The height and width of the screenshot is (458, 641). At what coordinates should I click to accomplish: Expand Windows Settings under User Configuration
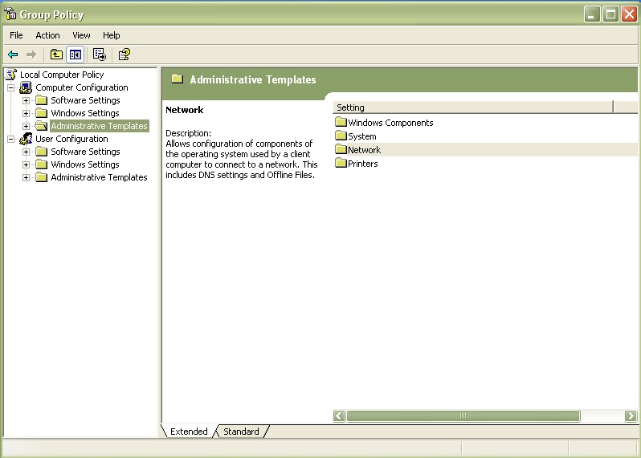(26, 164)
